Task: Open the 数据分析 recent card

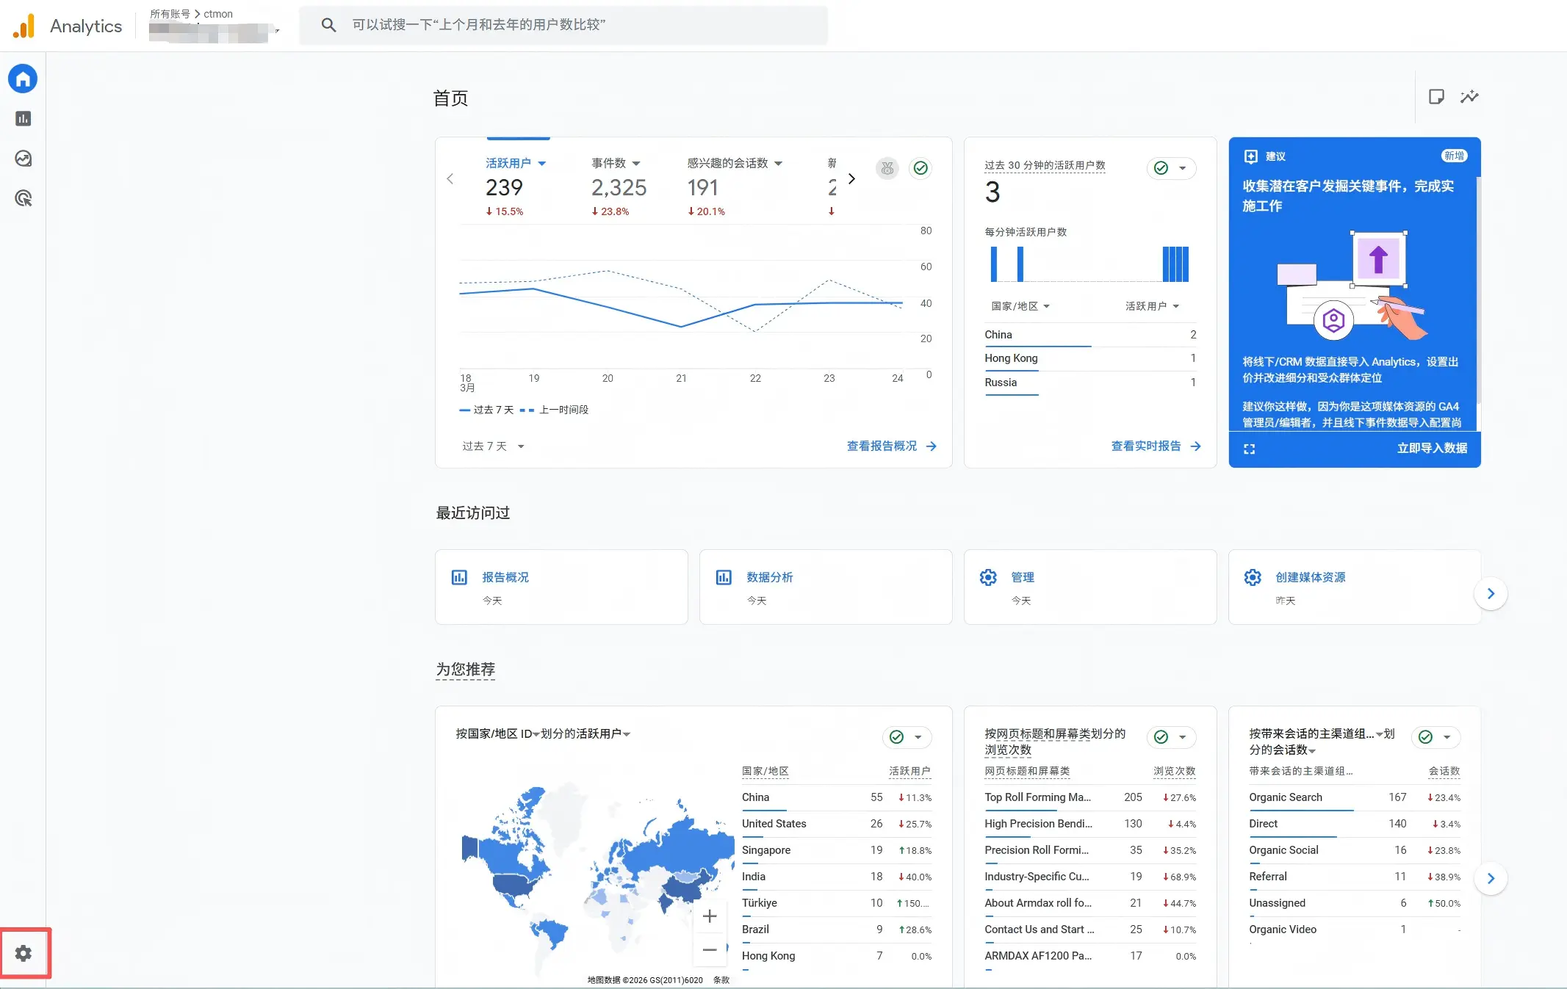Action: [826, 587]
